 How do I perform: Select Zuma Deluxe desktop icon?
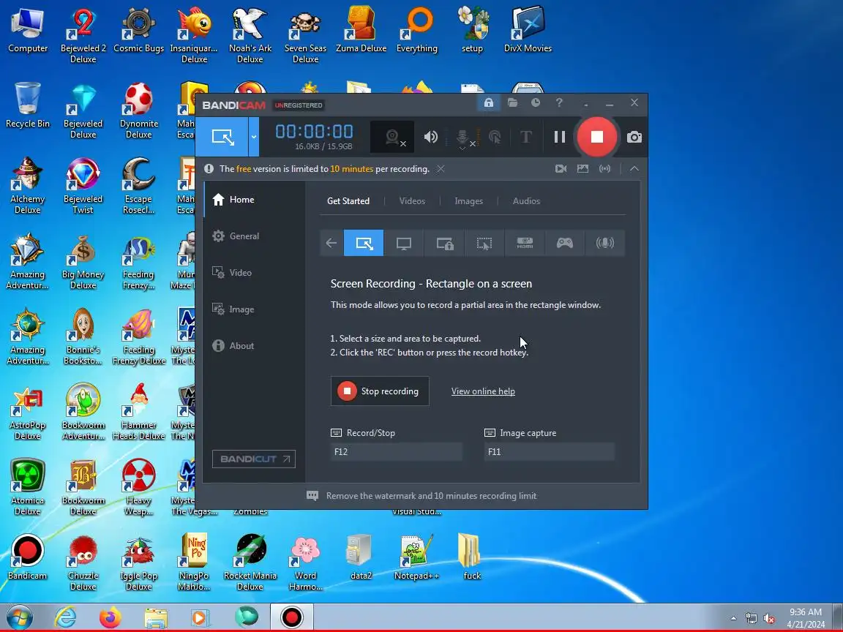[361, 29]
